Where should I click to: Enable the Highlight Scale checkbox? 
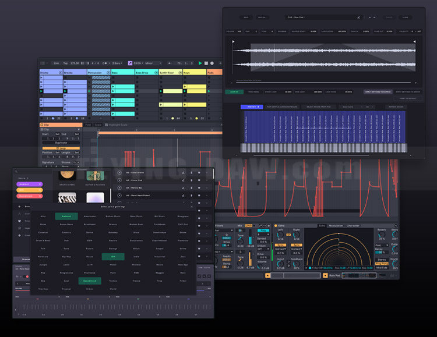(x=107, y=125)
